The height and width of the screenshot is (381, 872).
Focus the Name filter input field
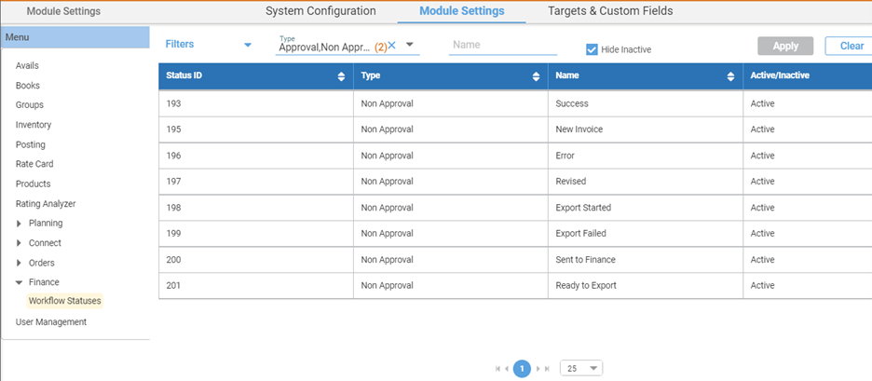pos(503,45)
